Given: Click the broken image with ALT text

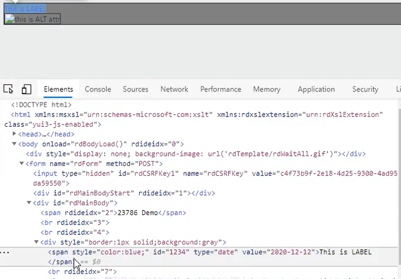Looking at the screenshot, I should tap(32, 19).
